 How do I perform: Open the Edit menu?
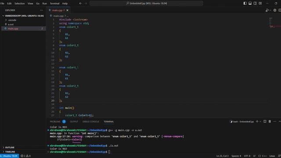[x=9, y=4]
